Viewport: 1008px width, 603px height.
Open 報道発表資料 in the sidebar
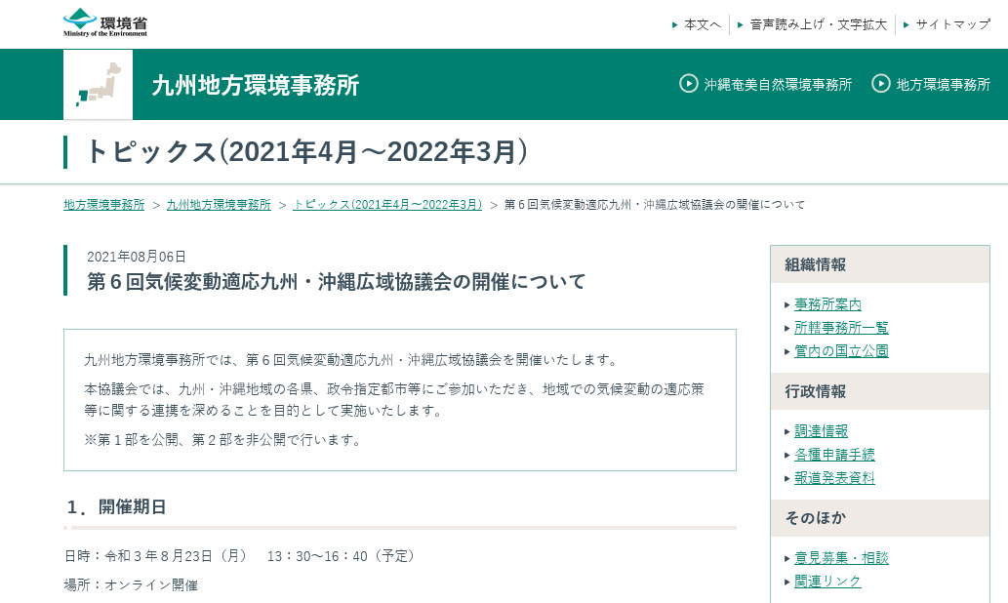[834, 478]
